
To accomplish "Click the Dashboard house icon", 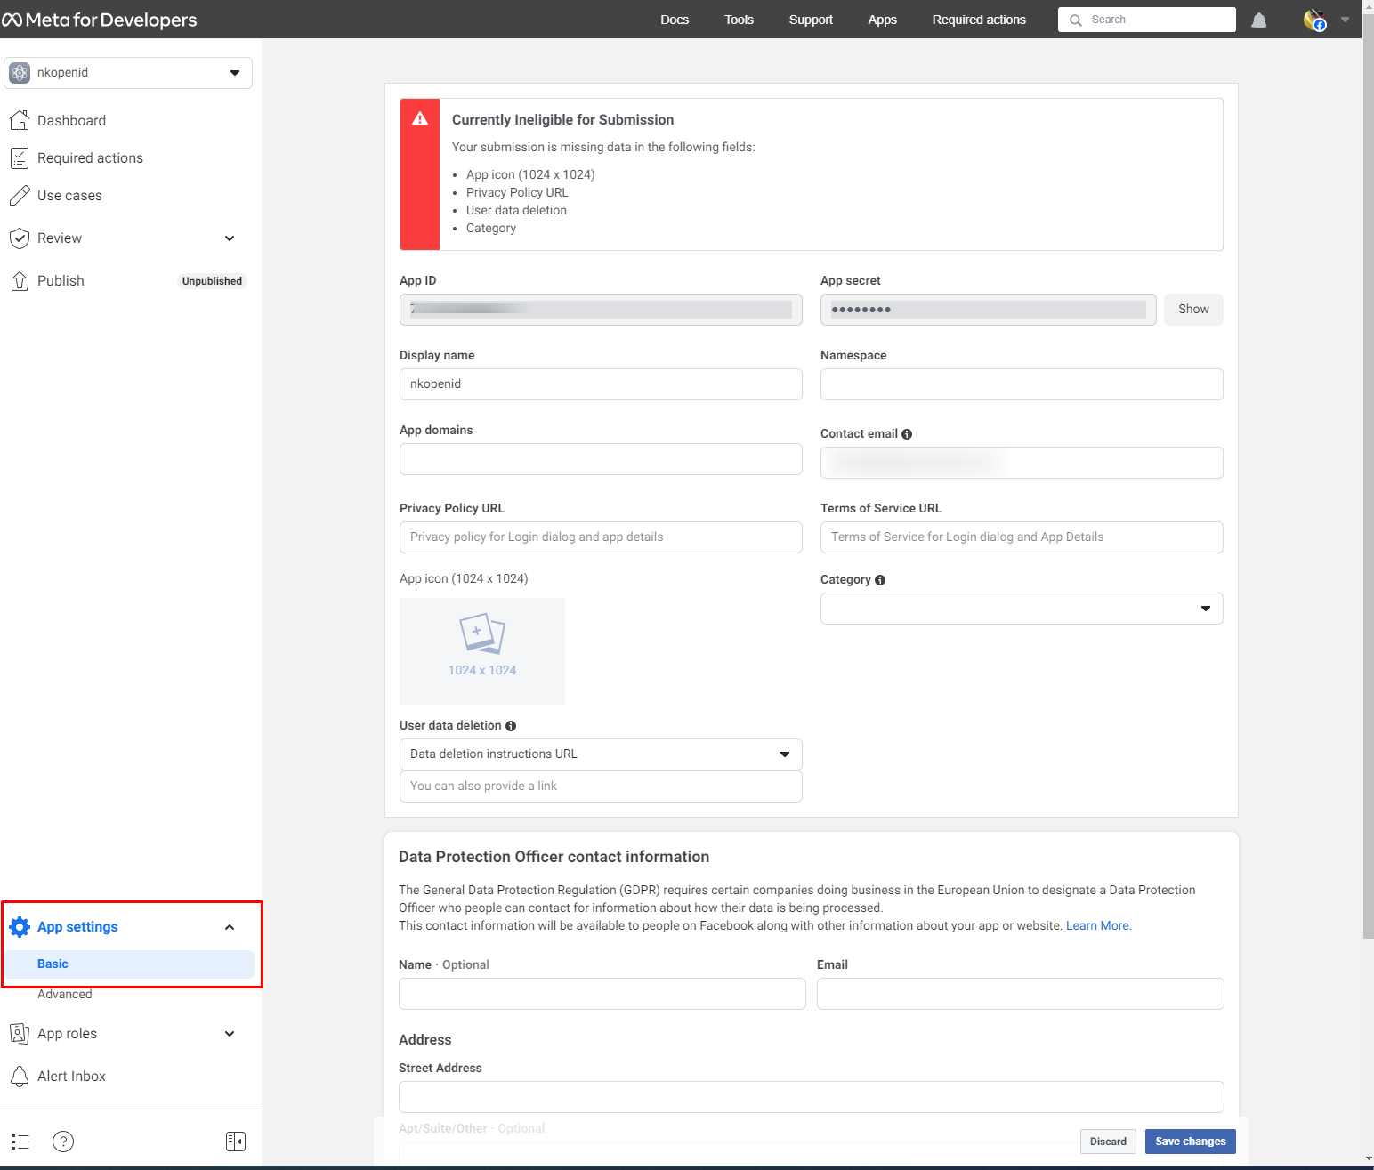I will [20, 120].
